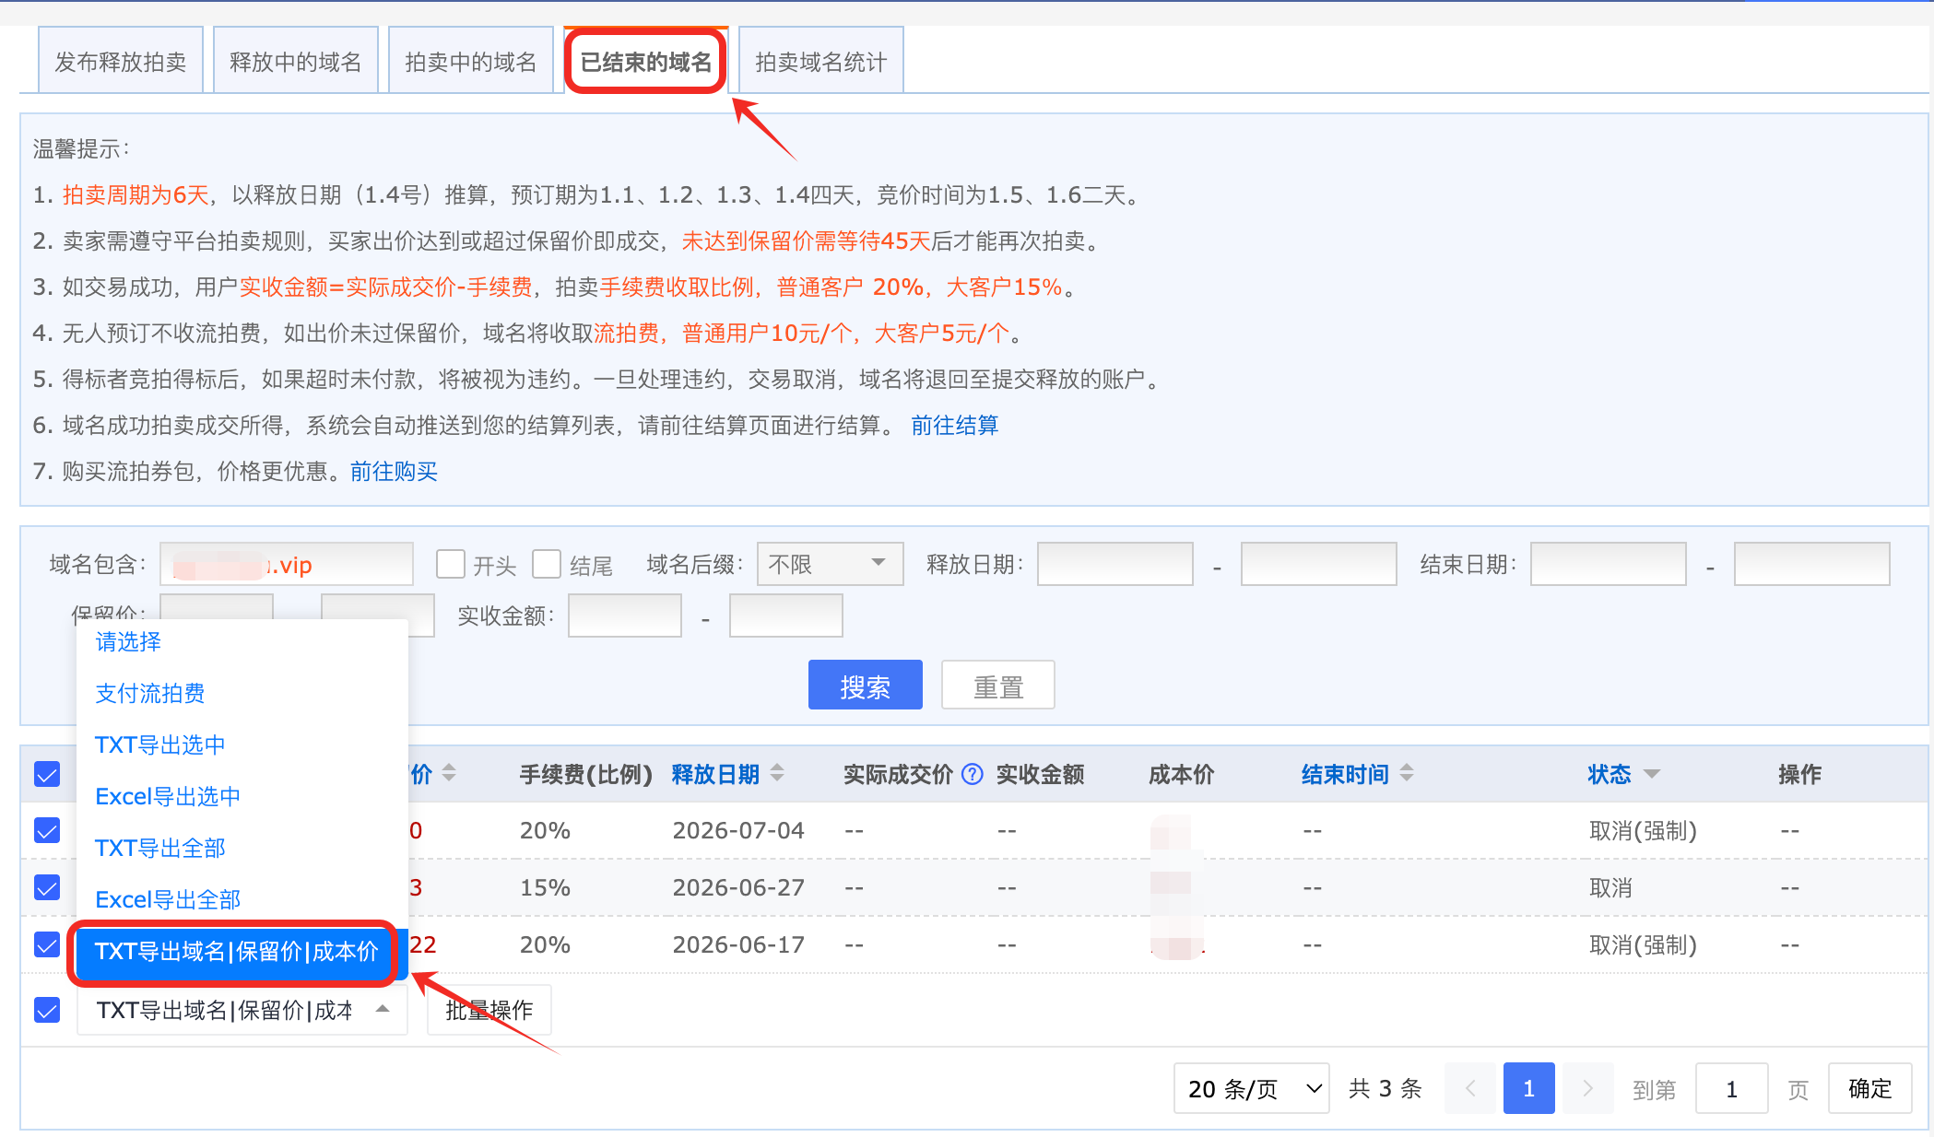Select TXT导出全部 option
1934x1137 pixels.
[242, 848]
